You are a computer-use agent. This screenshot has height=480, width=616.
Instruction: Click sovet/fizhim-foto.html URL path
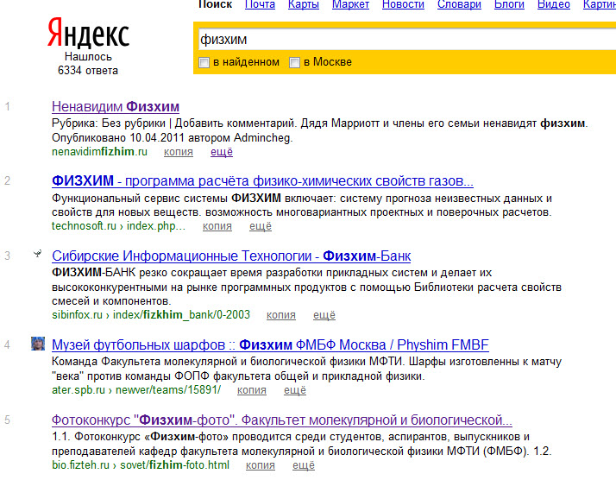174,465
